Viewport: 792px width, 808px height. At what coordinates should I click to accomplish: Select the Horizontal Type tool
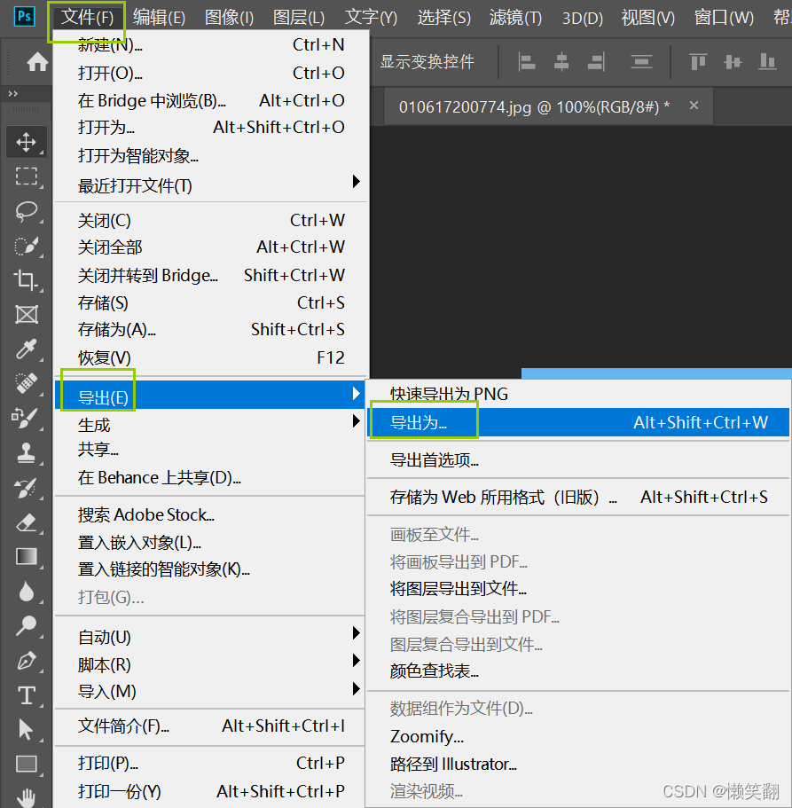pos(27,695)
